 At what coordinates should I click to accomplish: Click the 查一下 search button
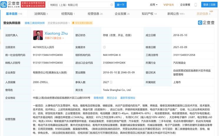(121, 5)
